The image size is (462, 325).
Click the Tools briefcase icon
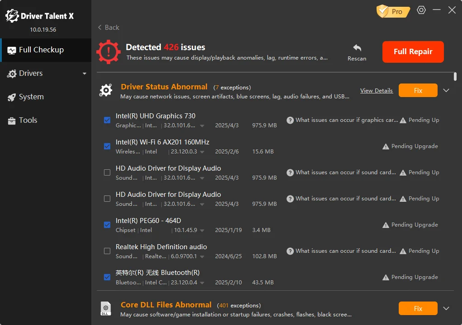coord(12,121)
